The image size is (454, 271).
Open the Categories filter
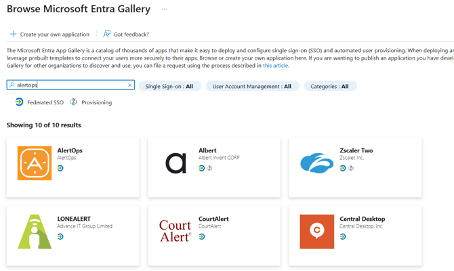329,86
